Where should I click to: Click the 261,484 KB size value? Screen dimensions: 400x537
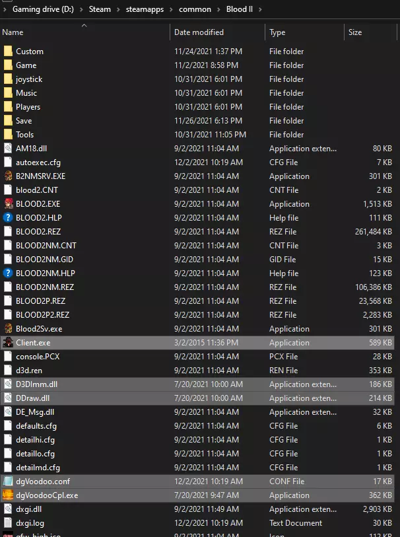pyautogui.click(x=374, y=232)
